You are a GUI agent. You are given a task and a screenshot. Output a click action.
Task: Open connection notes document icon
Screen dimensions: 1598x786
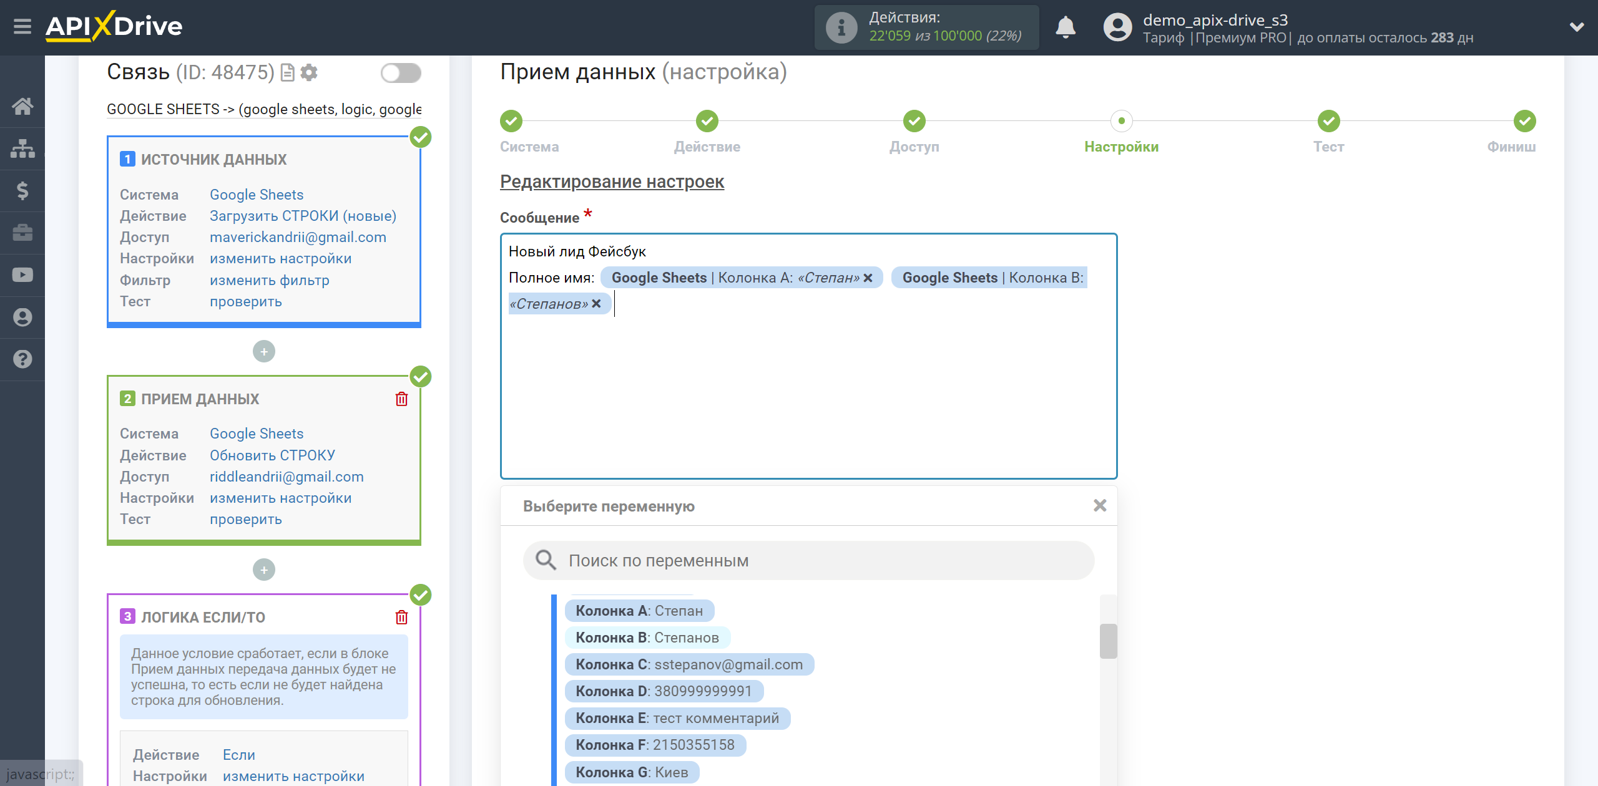[x=288, y=73]
